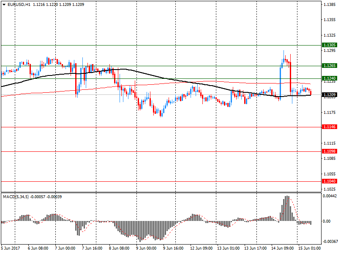Click the 6 Jun 08:00 time label
The height and width of the screenshot is (253, 338).
(38, 248)
